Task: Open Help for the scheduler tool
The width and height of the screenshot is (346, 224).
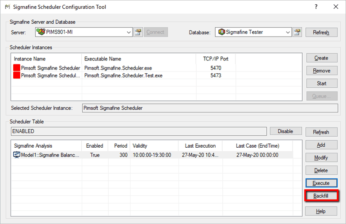Action: point(321,211)
